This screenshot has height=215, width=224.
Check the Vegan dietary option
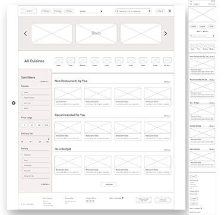tap(22, 160)
